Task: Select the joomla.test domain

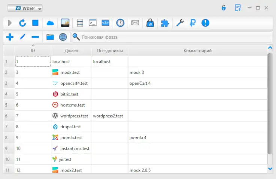Action: (71, 138)
